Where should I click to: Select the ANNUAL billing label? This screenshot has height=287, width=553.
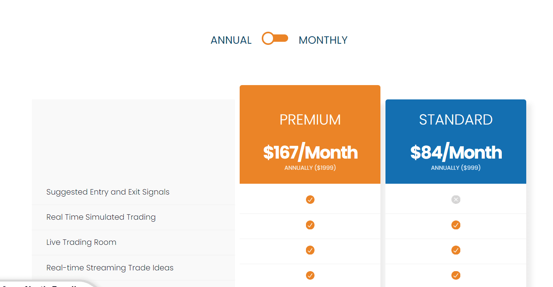pyautogui.click(x=231, y=40)
